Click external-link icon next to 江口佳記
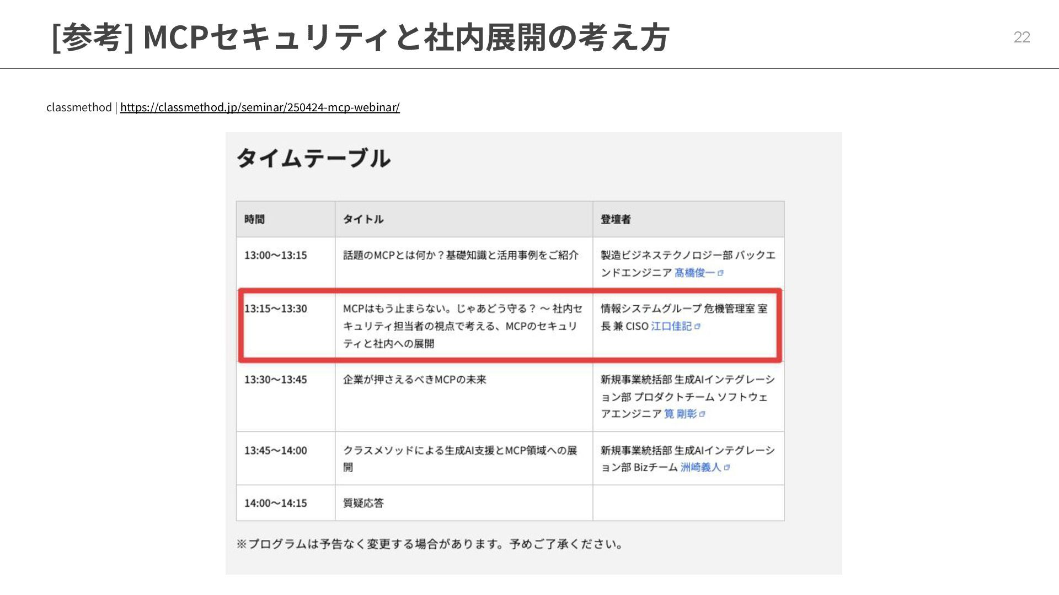This screenshot has height=595, width=1059. (697, 326)
